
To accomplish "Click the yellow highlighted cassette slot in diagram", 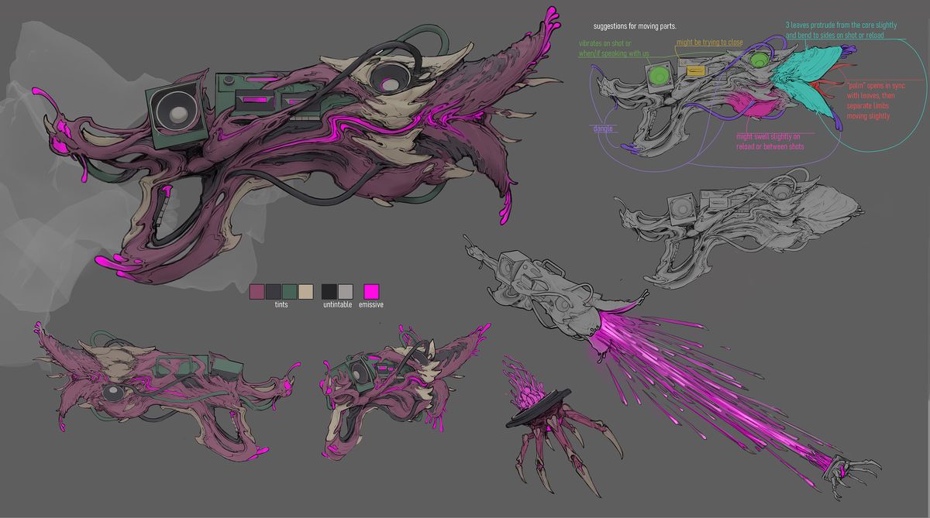I will tap(695, 71).
